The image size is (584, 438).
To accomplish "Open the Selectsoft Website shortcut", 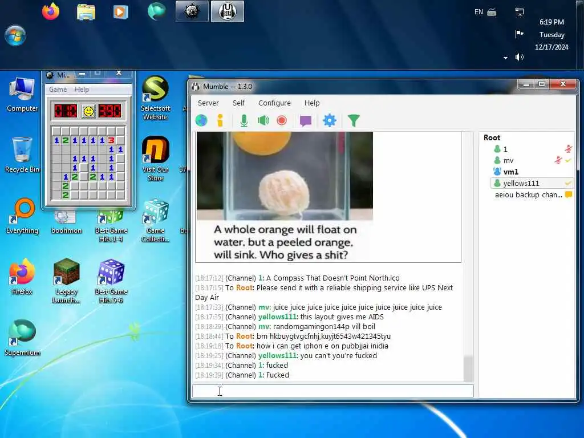I will coord(155,98).
